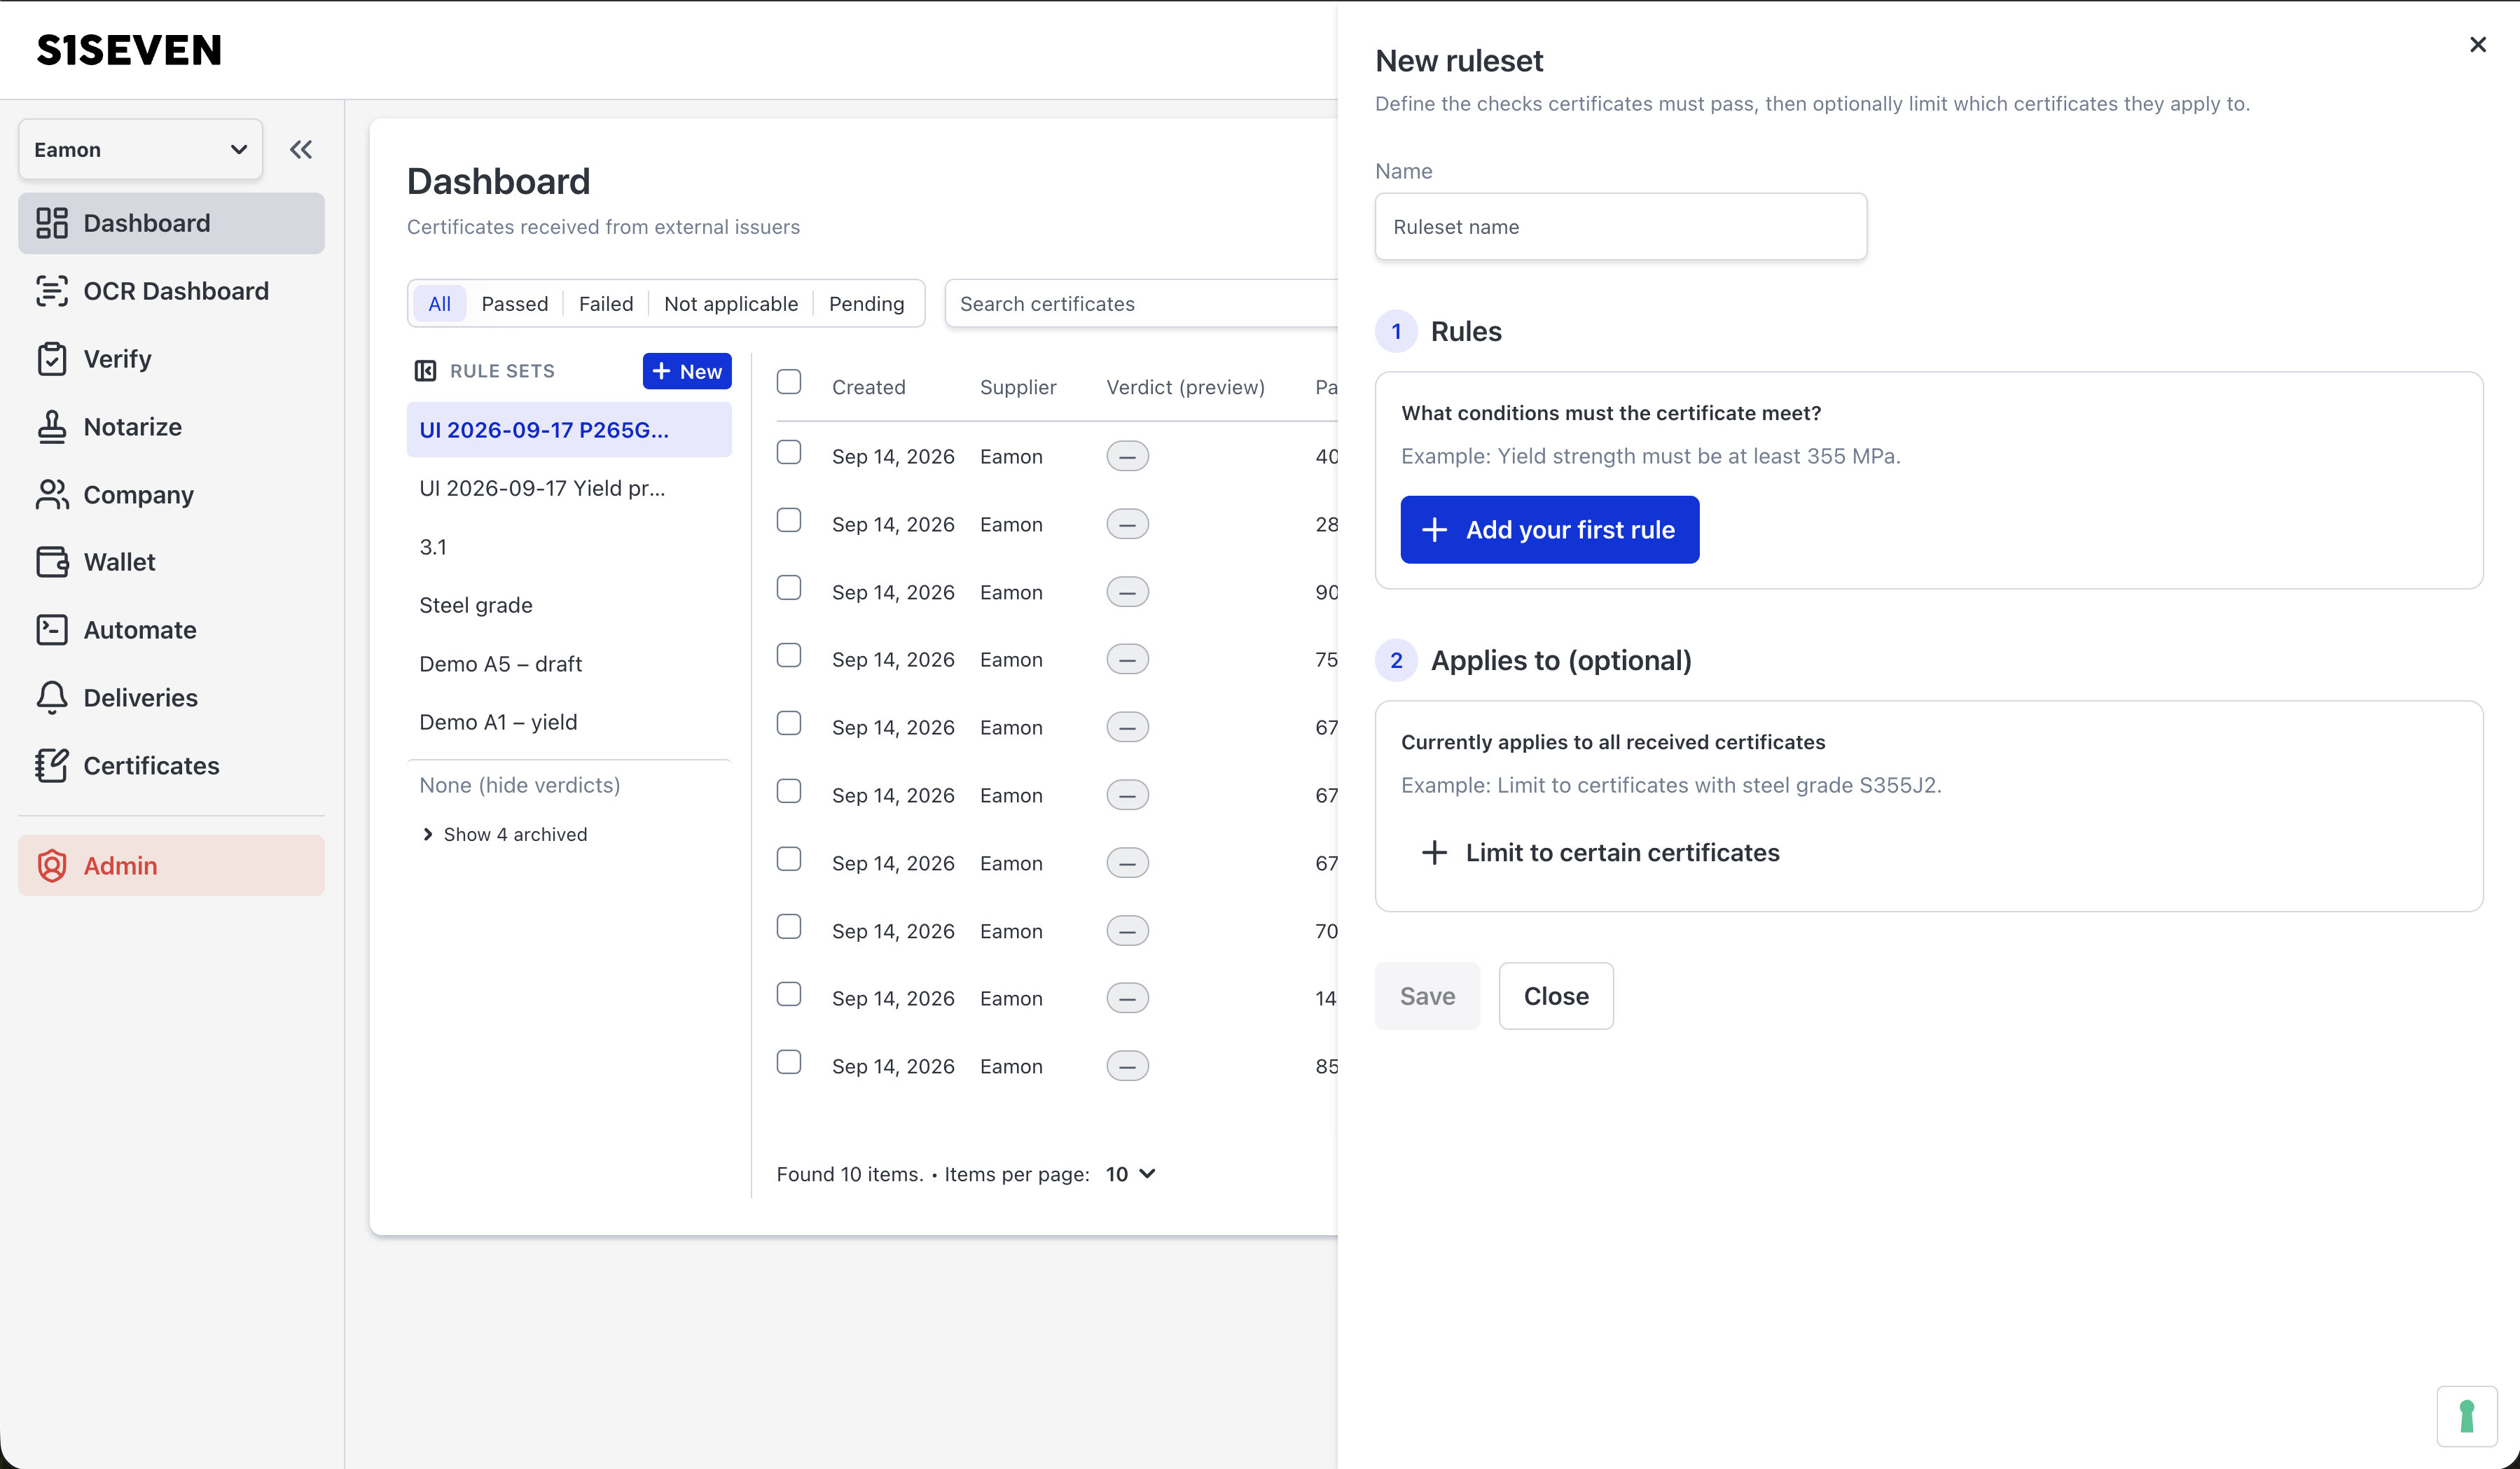Open Certificates in sidebar
Screen dimensions: 2520x1469
pyautogui.click(x=171, y=766)
